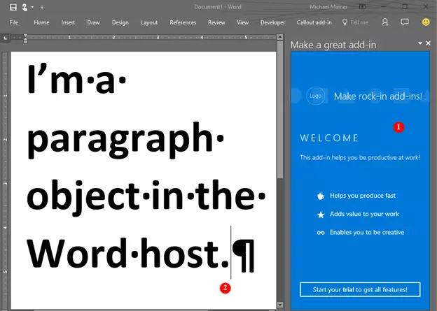The height and width of the screenshot is (311, 437).
Task: Click the star icon beside Adds value
Action: 320,214
